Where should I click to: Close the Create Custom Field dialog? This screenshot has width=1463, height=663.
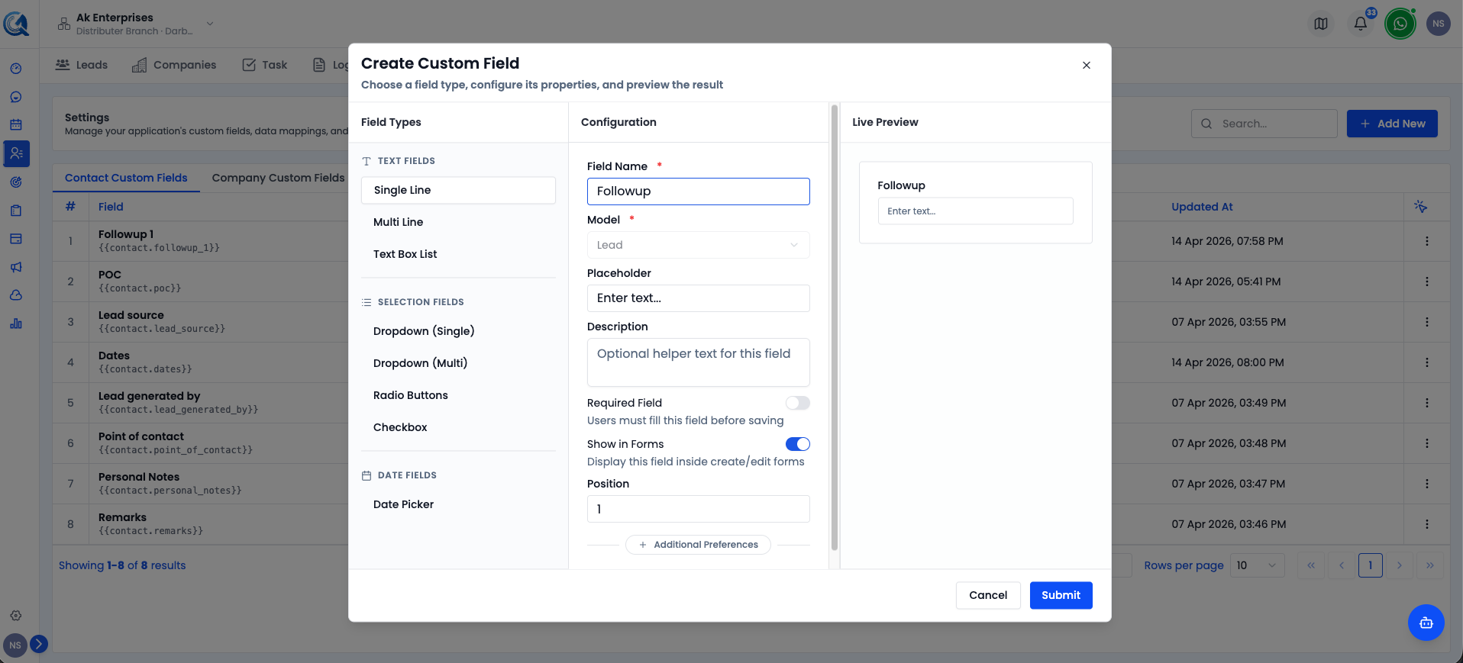(1086, 65)
